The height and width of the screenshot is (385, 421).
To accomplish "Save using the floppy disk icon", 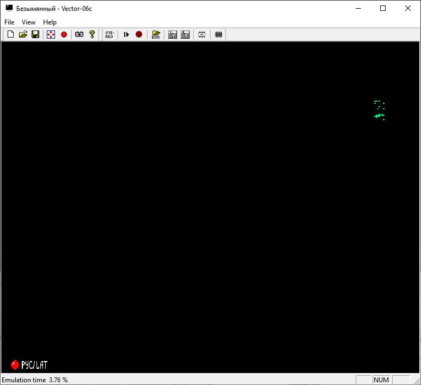I will [x=35, y=34].
